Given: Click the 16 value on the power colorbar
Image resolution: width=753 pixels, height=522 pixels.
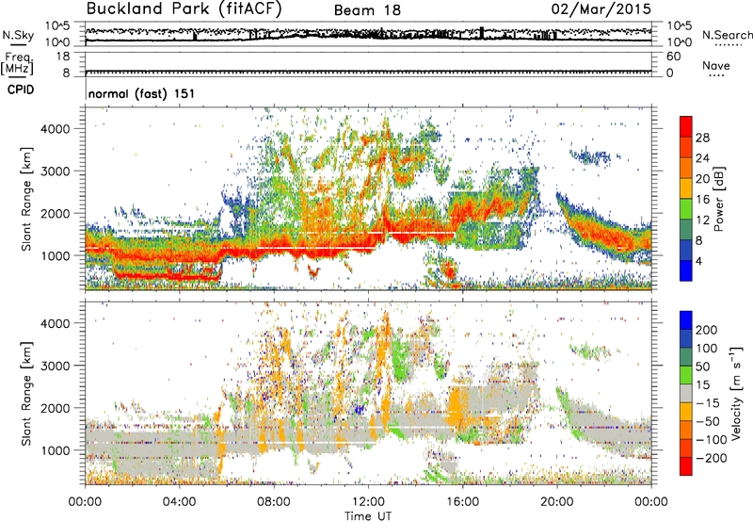Looking at the screenshot, I should [702, 200].
